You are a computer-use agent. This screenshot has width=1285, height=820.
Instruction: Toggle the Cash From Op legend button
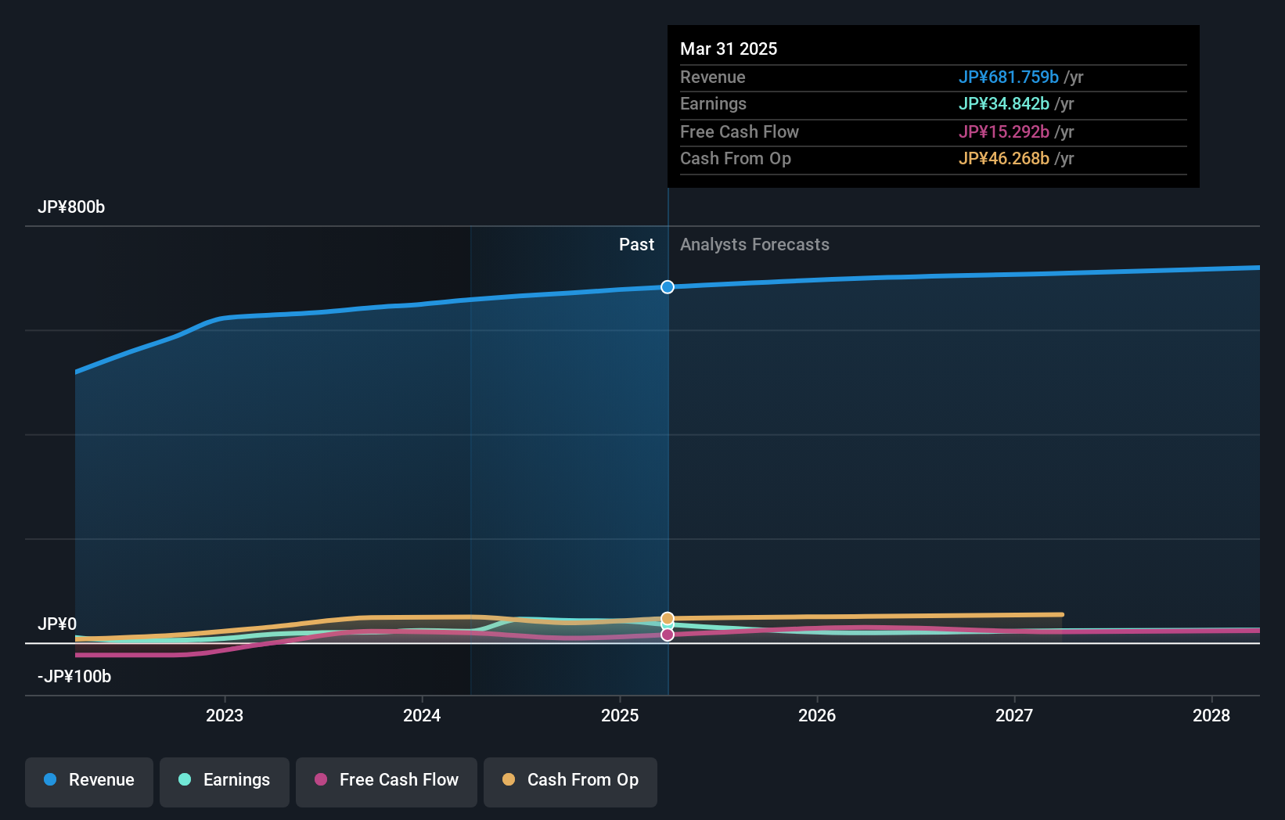[x=571, y=782]
